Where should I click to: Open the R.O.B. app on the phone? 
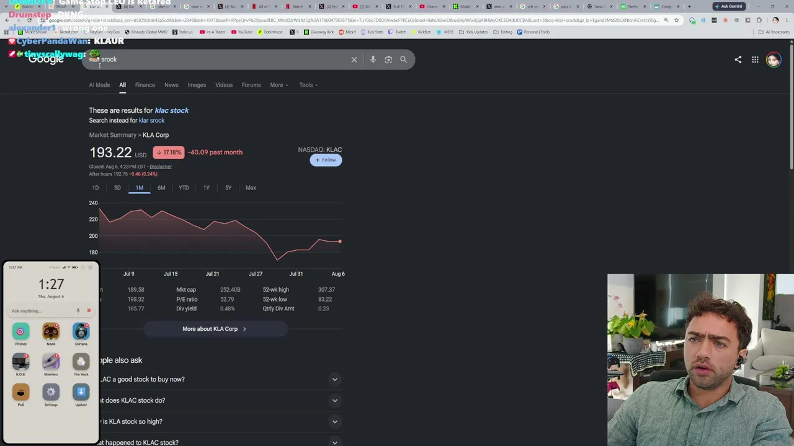tap(20, 362)
